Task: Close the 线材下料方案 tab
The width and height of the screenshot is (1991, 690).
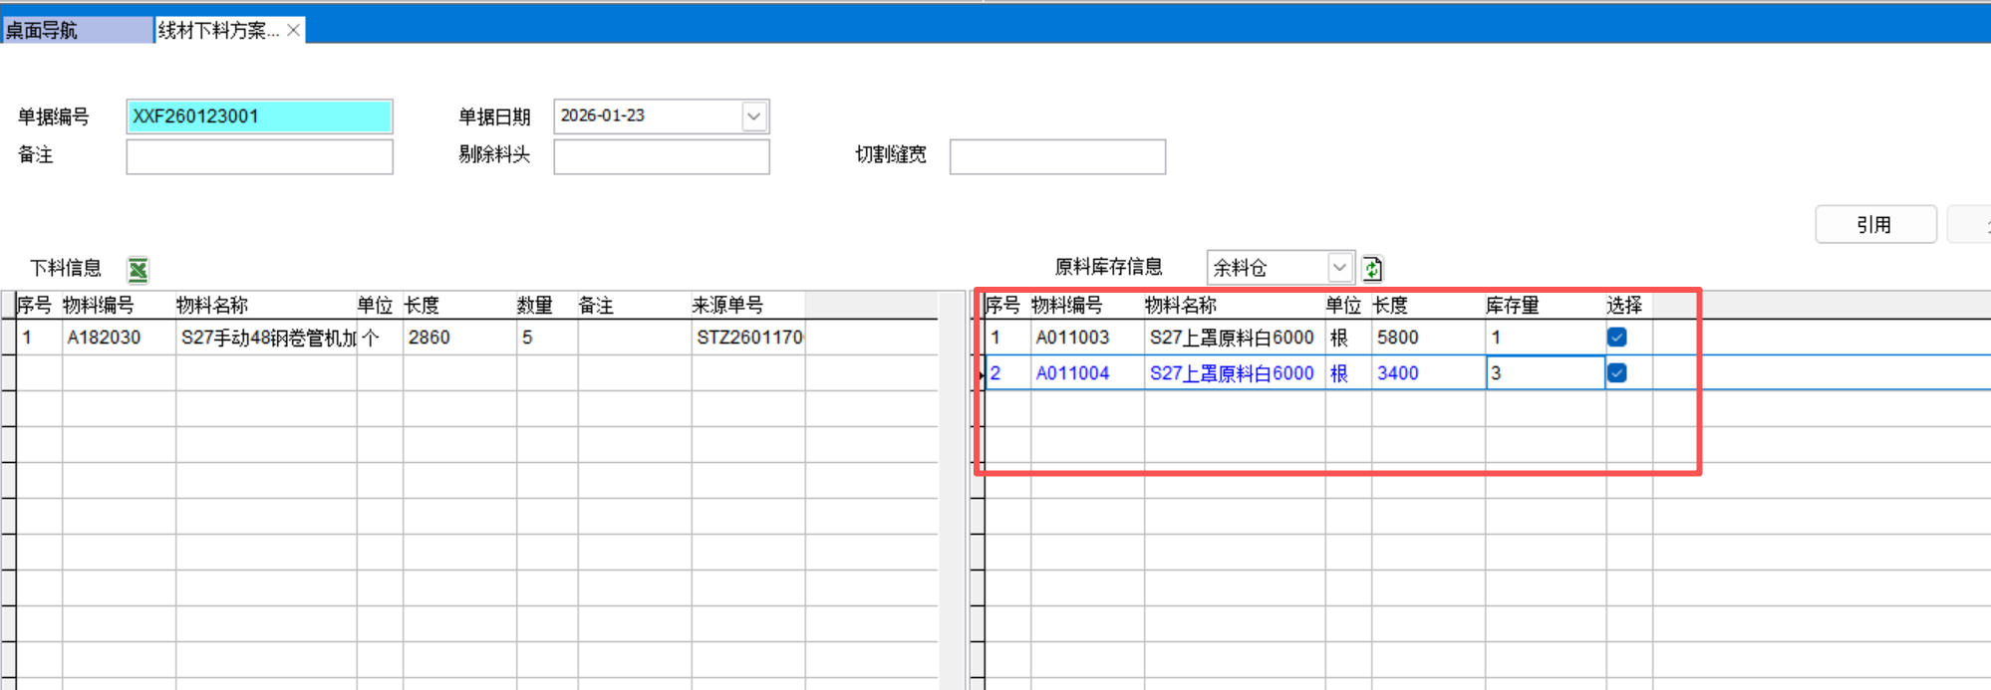Action: point(294,31)
